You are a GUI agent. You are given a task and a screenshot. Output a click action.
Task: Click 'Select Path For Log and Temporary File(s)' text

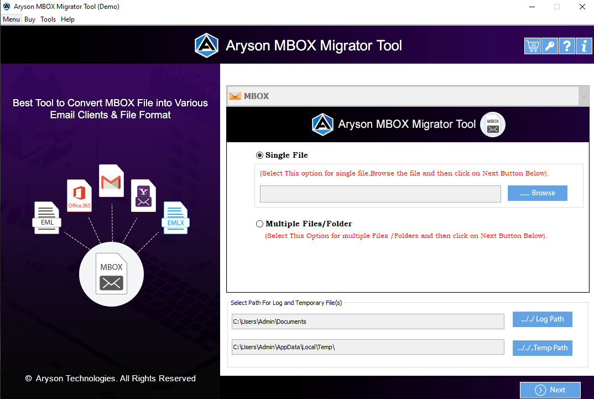(286, 303)
